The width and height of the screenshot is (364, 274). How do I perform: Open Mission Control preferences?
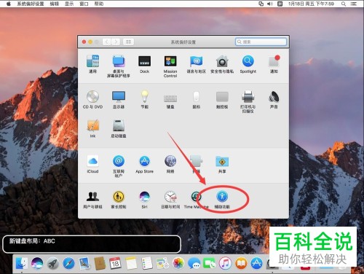(170, 66)
